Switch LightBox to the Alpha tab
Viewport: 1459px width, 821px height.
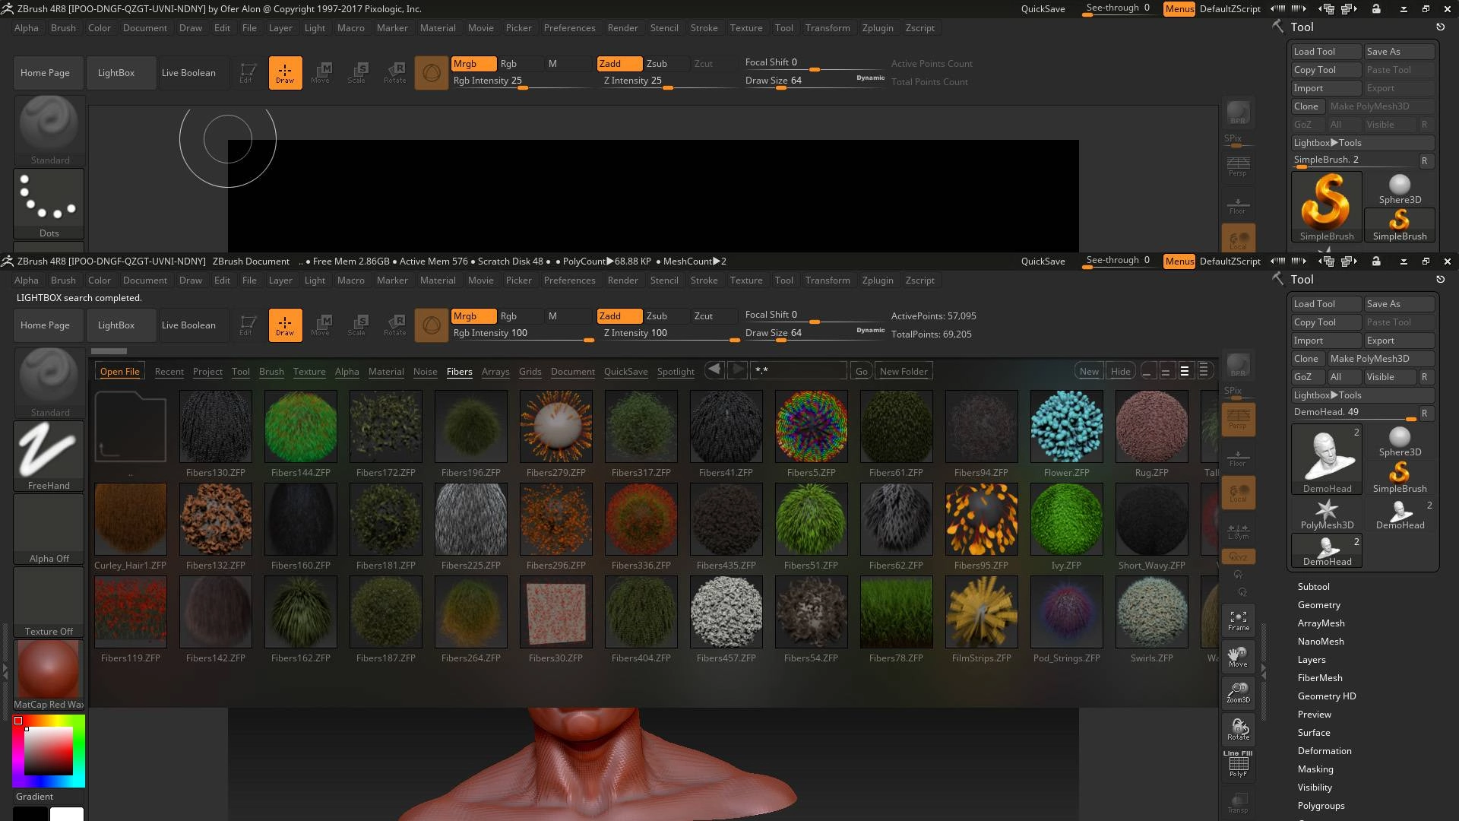[347, 372]
